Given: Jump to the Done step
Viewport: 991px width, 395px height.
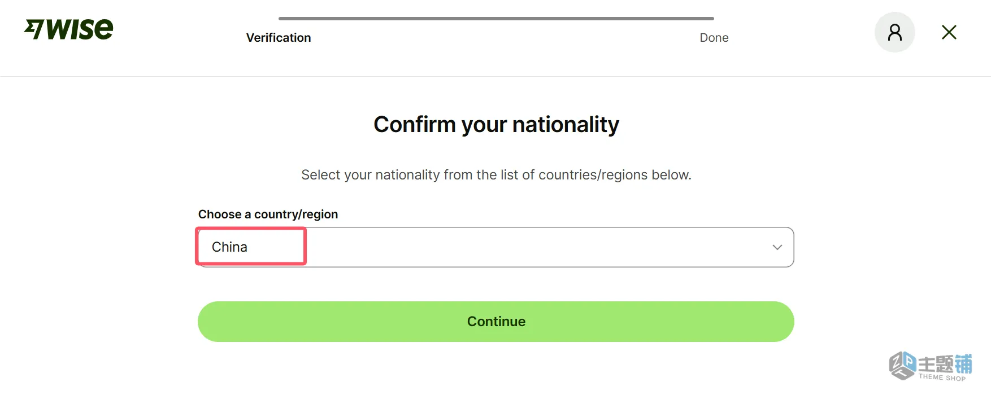Looking at the screenshot, I should (x=714, y=38).
